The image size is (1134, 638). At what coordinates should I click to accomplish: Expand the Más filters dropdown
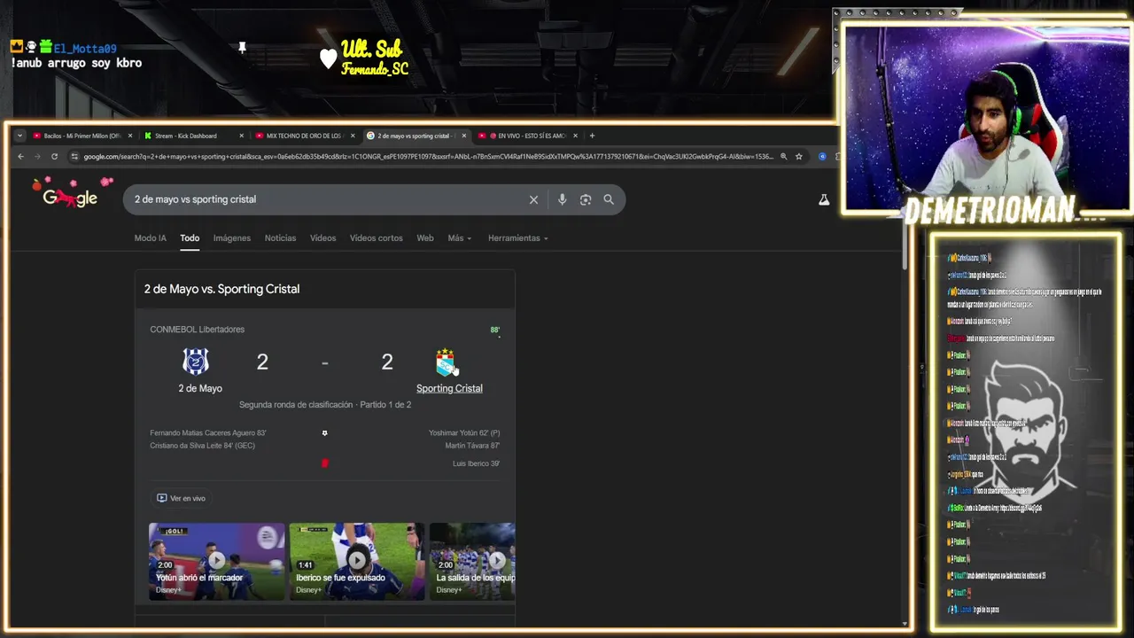click(459, 238)
